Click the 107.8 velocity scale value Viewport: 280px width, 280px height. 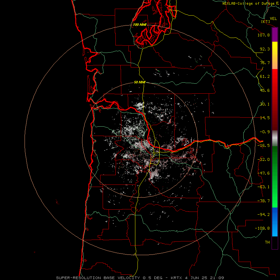[264, 35]
